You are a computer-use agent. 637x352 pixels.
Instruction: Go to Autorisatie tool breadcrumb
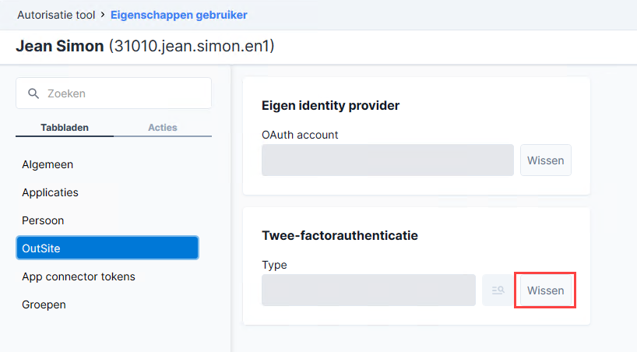pos(56,15)
